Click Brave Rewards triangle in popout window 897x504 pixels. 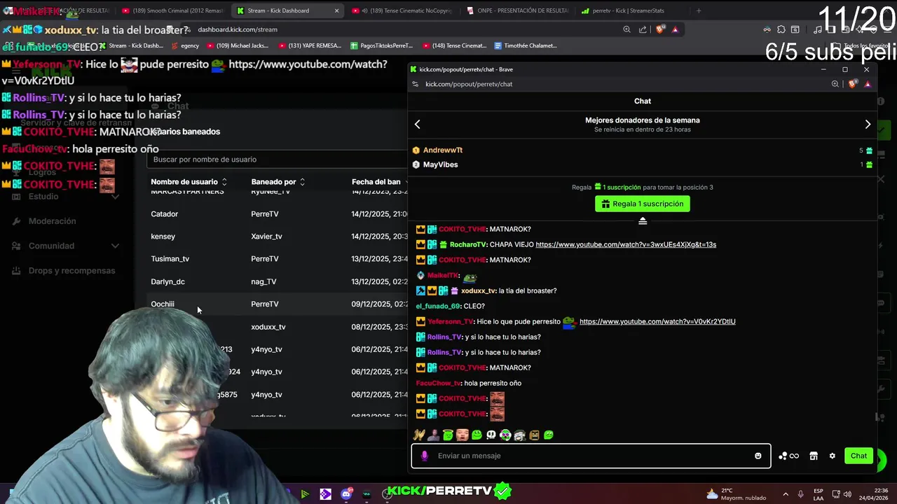pos(868,84)
